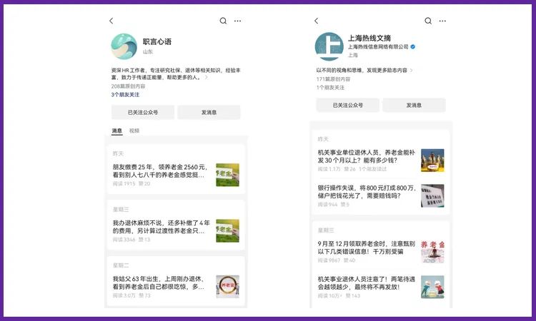Click 已关注公众号 button under 职言心语
Viewport: 536px width, 321px height.
click(143, 112)
